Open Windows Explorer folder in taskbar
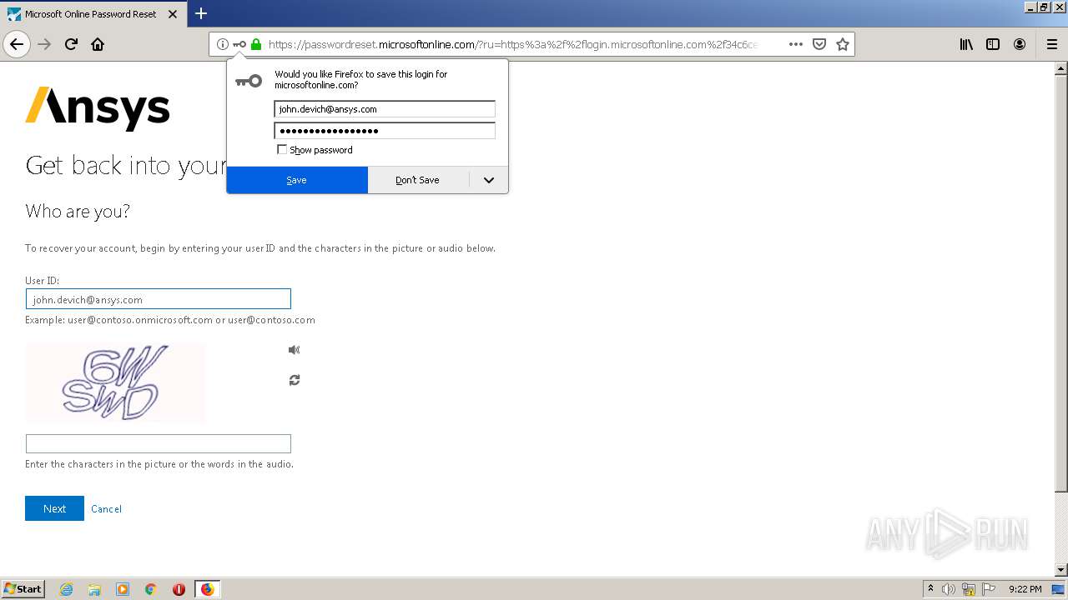 click(x=94, y=589)
